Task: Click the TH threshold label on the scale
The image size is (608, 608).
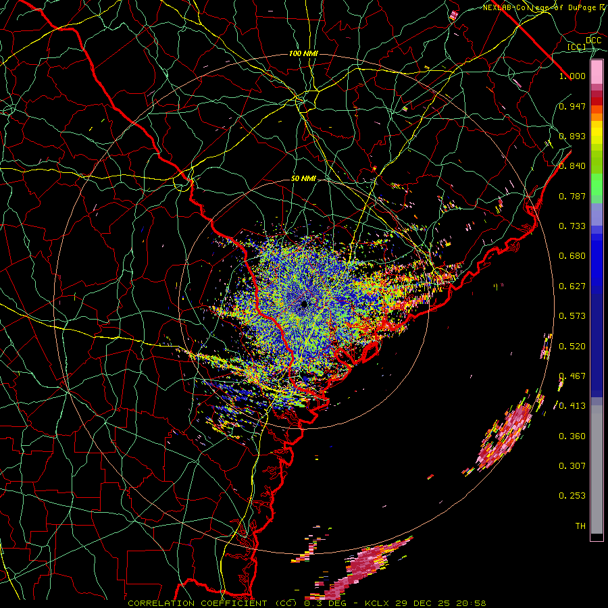Action: 580,526
